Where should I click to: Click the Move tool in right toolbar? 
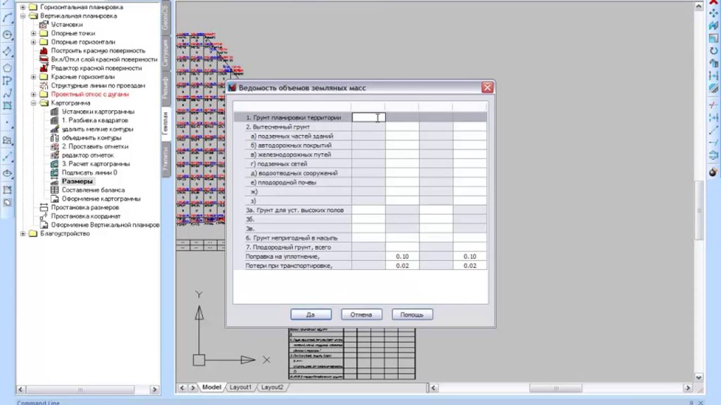(714, 13)
